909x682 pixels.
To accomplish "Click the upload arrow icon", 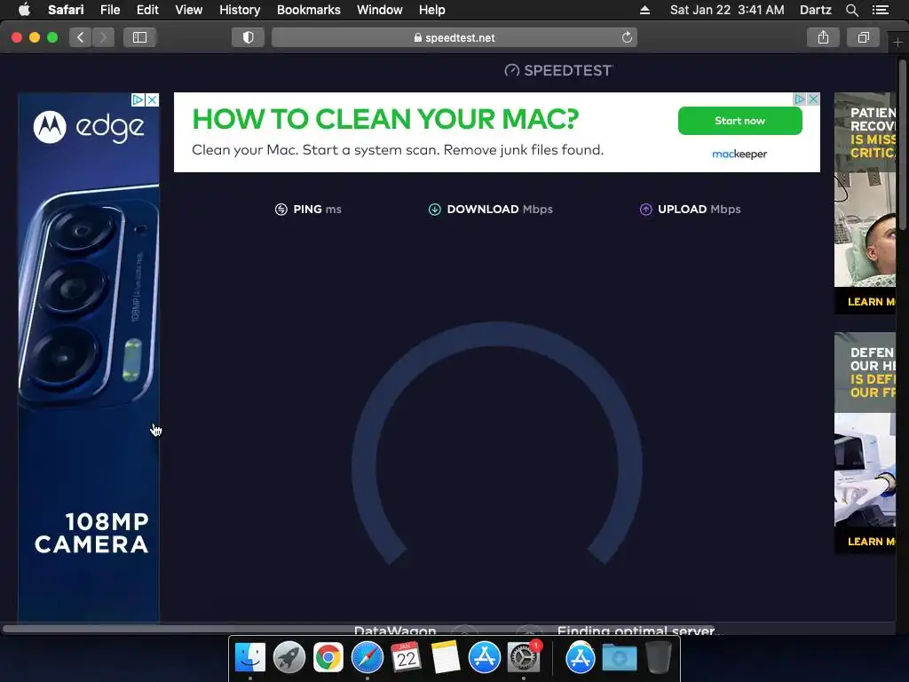I will tap(646, 210).
